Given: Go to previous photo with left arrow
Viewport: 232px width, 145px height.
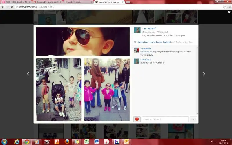Looking at the screenshot, I should (28, 74).
